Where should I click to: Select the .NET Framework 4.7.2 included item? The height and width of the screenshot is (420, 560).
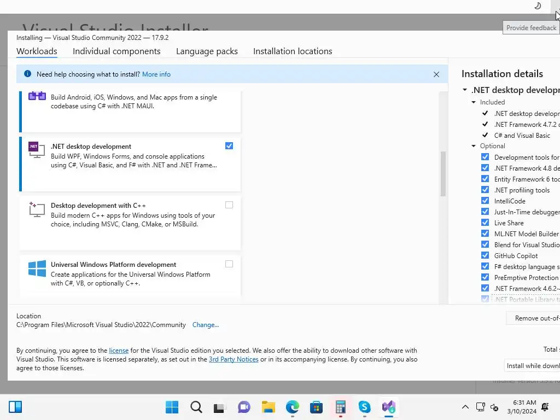[527, 124]
